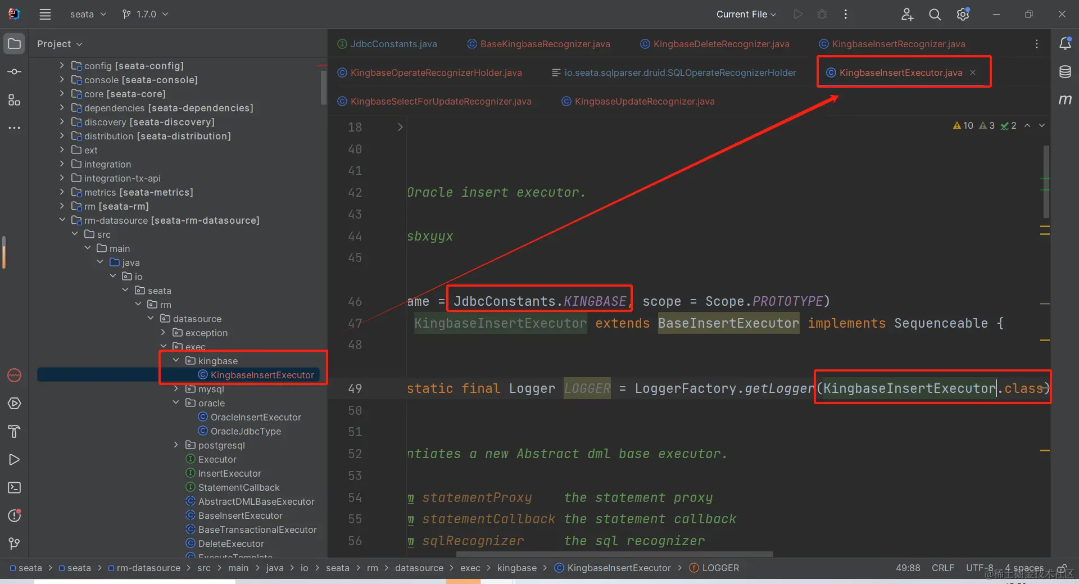
Task: Switch to SQLOperateRecognizerHolder tab
Action: click(x=674, y=73)
